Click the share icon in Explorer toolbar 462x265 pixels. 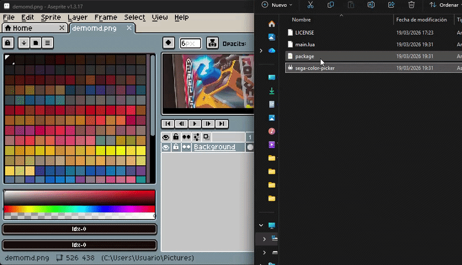[x=391, y=5]
